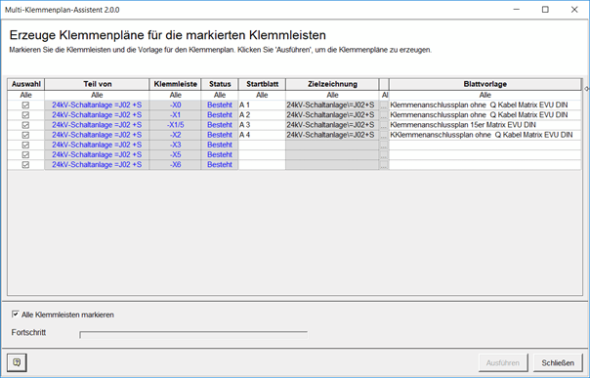This screenshot has height=378, width=590.
Task: Click the Zielzeichnung column header
Action: click(x=332, y=84)
